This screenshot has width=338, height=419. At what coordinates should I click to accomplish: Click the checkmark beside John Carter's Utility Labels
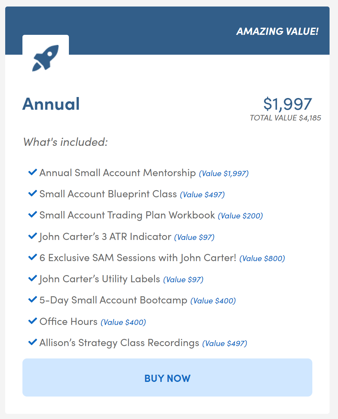pyautogui.click(x=32, y=278)
